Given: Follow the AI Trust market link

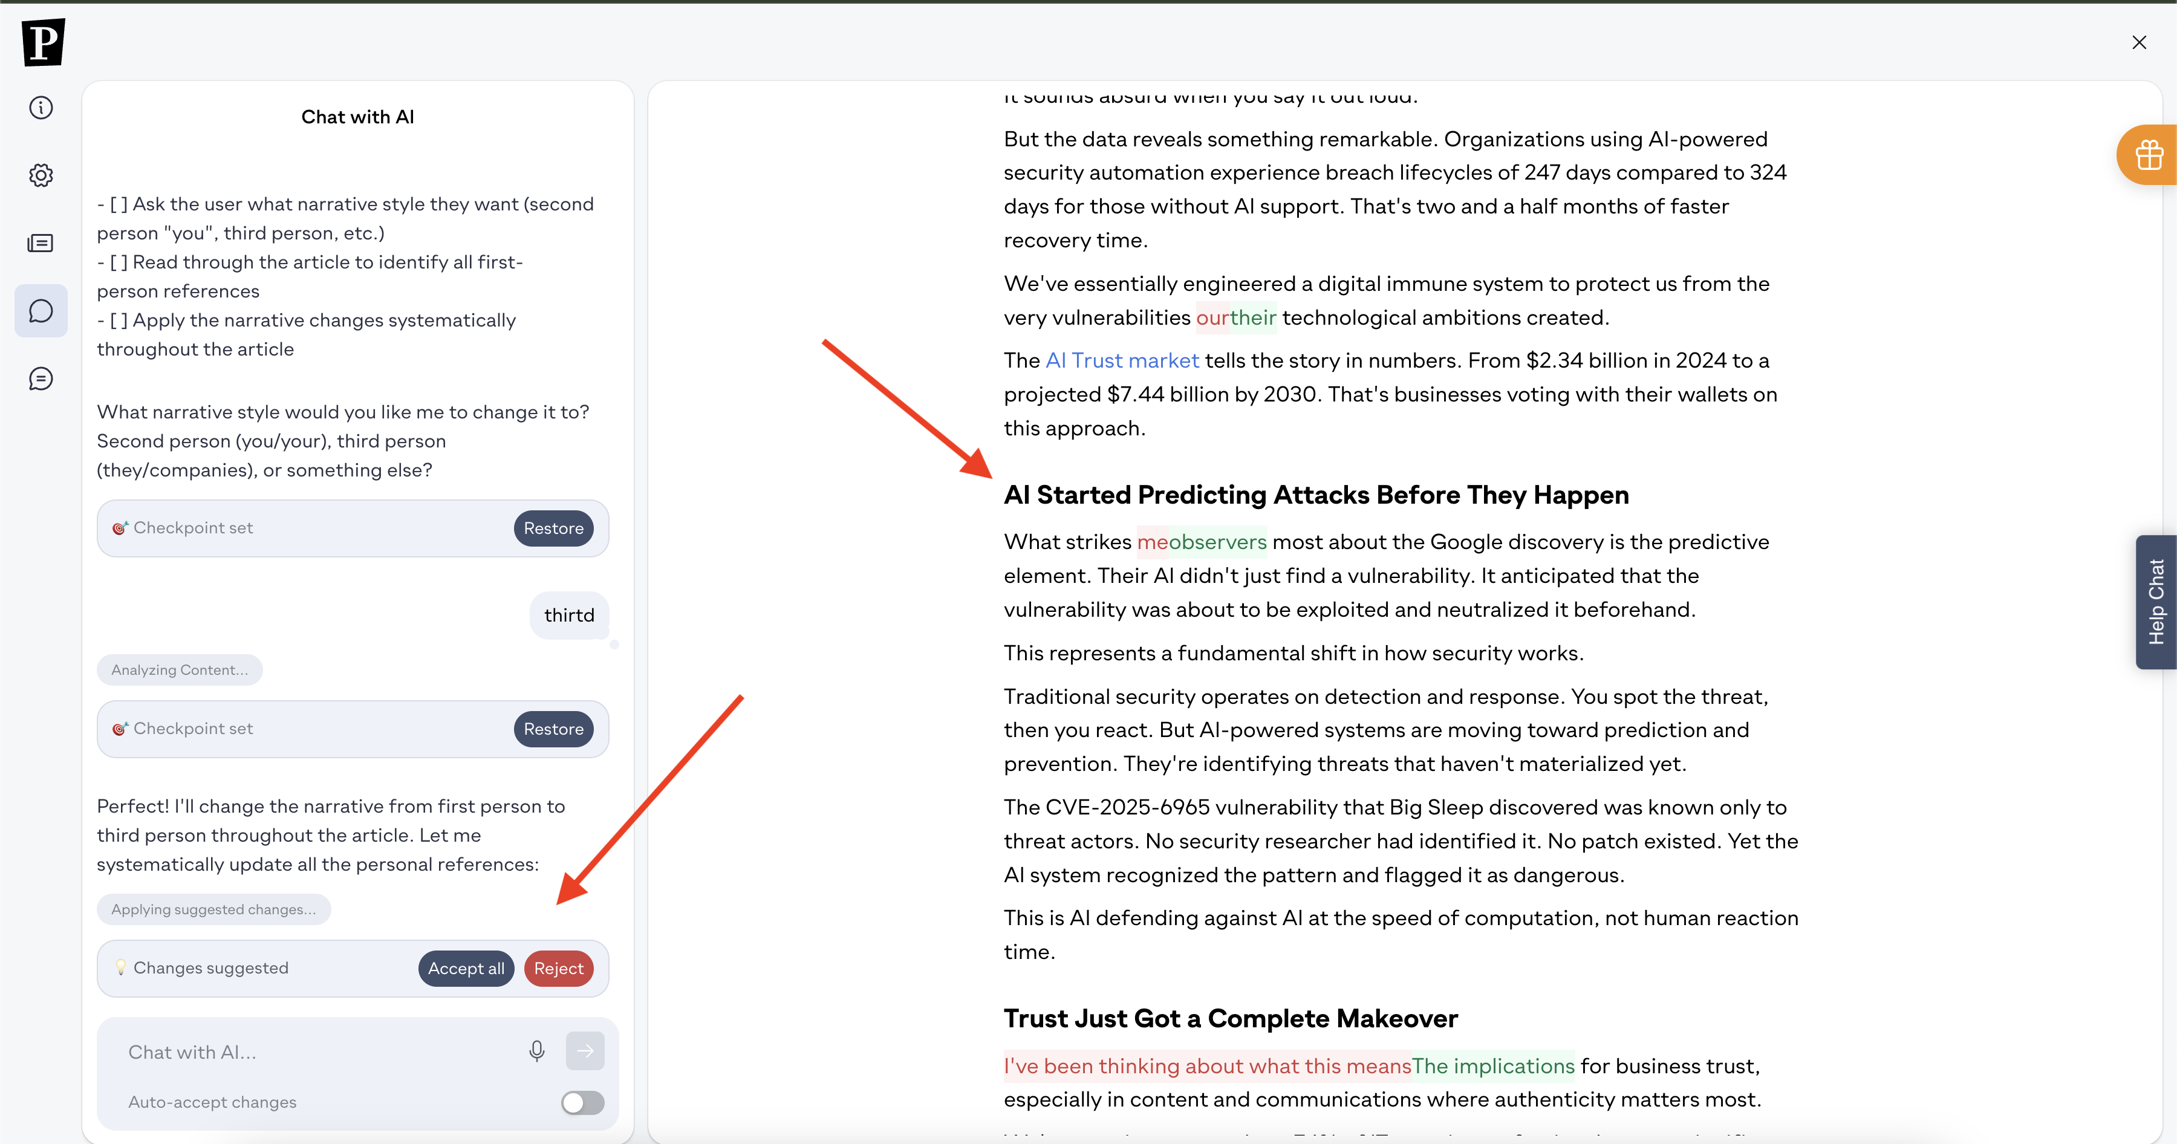Looking at the screenshot, I should pos(1122,361).
